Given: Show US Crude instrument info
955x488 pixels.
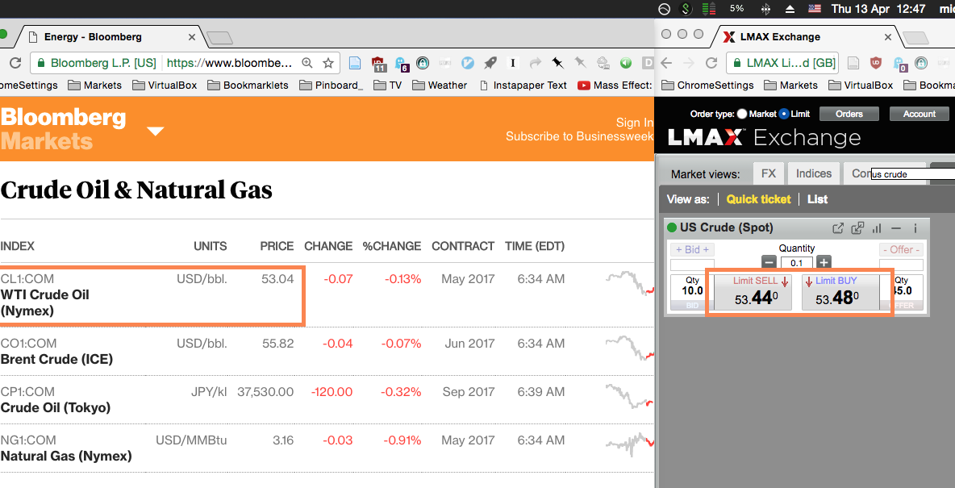Looking at the screenshot, I should pyautogui.click(x=915, y=228).
